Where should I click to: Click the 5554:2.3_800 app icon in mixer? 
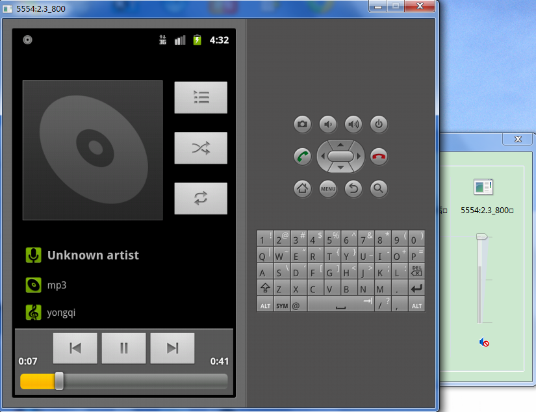[x=483, y=187]
